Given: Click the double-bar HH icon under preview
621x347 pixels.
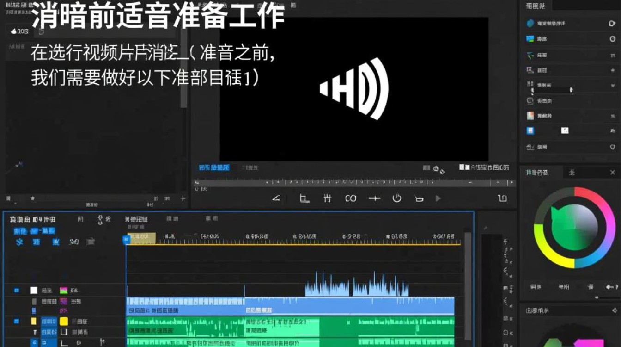Looking at the screenshot, I should point(328,198).
